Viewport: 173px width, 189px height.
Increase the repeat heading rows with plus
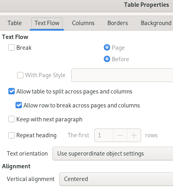click(x=134, y=135)
